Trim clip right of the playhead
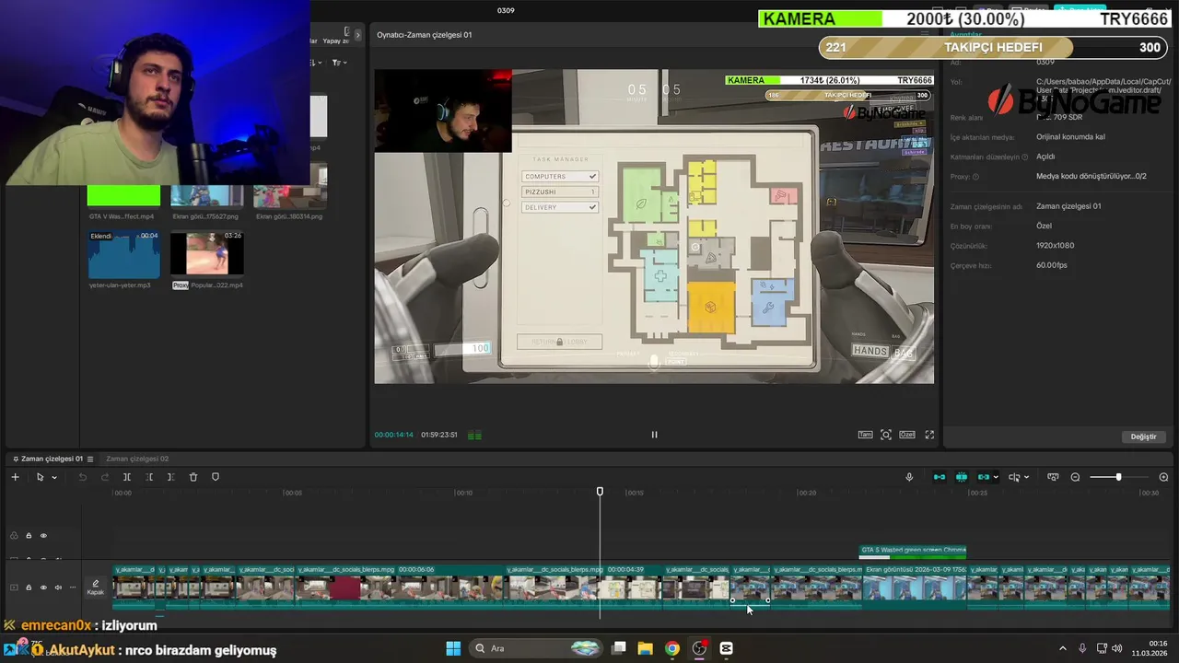 [x=170, y=477]
